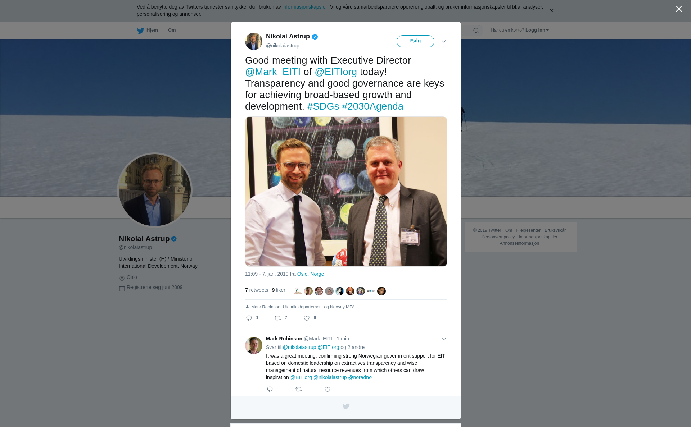The image size is (691, 427).
Task: Open the #2030Agenda hashtag link
Action: click(x=372, y=106)
